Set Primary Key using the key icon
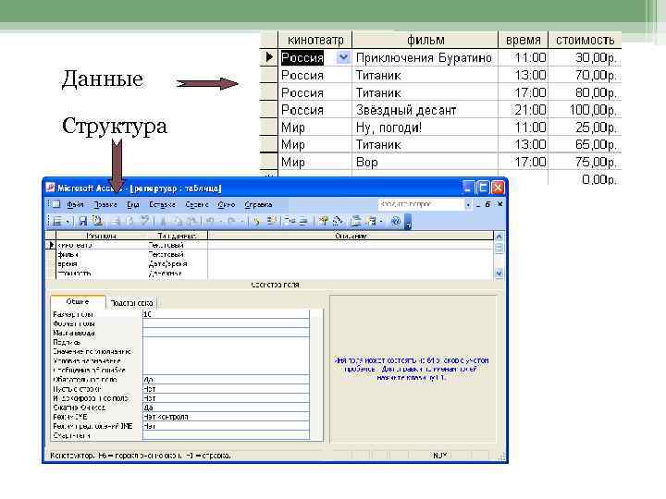The image size is (666, 499). pyautogui.click(x=256, y=221)
